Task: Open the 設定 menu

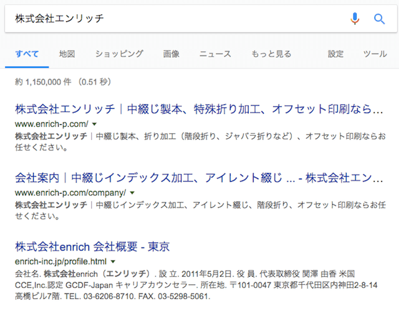Action: pyautogui.click(x=335, y=54)
